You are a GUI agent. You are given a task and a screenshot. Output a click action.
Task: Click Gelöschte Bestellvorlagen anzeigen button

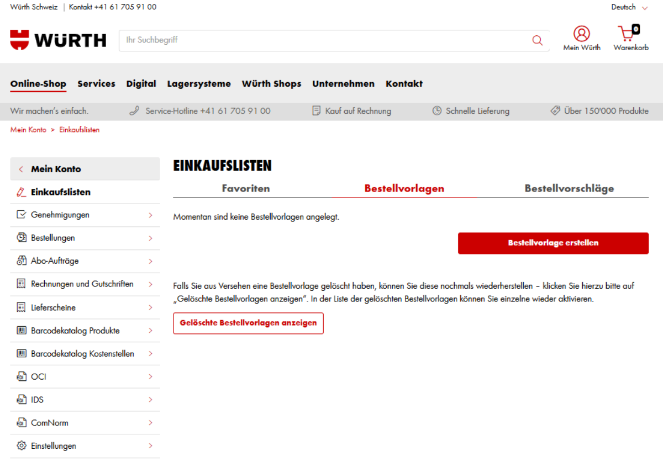pyautogui.click(x=248, y=323)
